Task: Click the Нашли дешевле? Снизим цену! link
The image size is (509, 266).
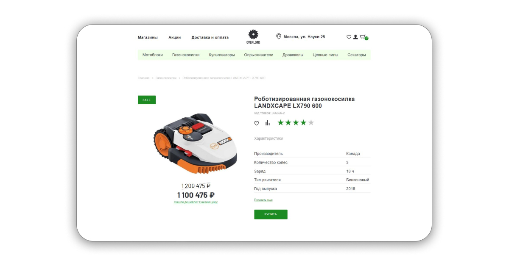Action: pyautogui.click(x=196, y=202)
